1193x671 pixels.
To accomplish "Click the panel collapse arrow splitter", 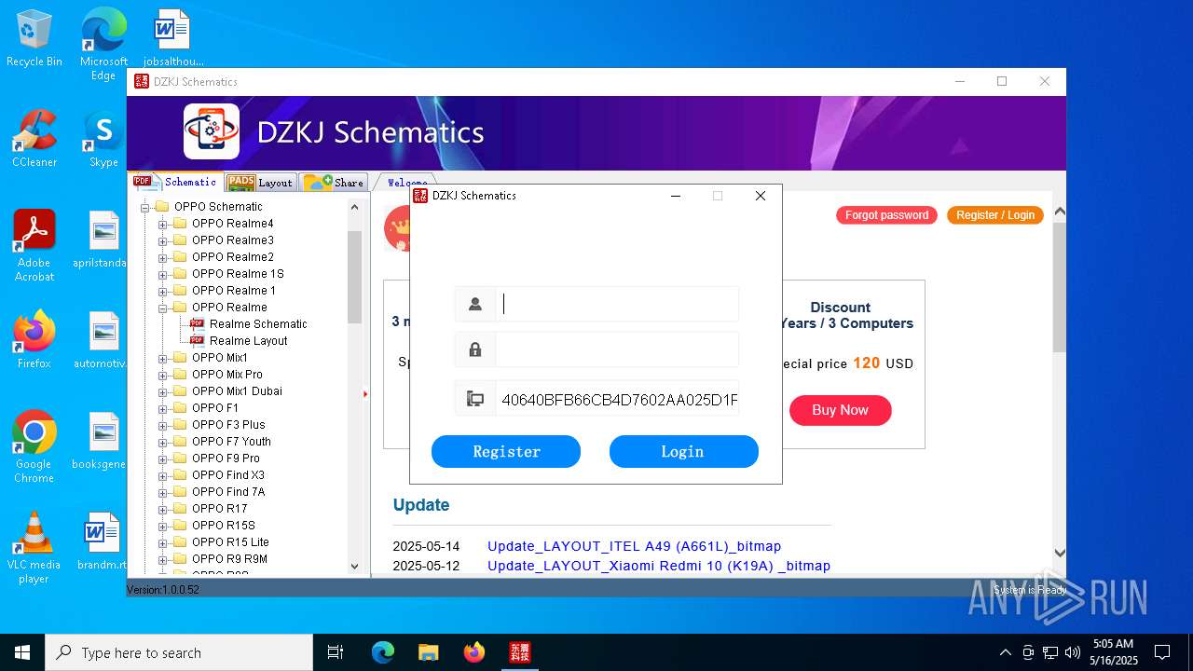I will click(x=365, y=393).
